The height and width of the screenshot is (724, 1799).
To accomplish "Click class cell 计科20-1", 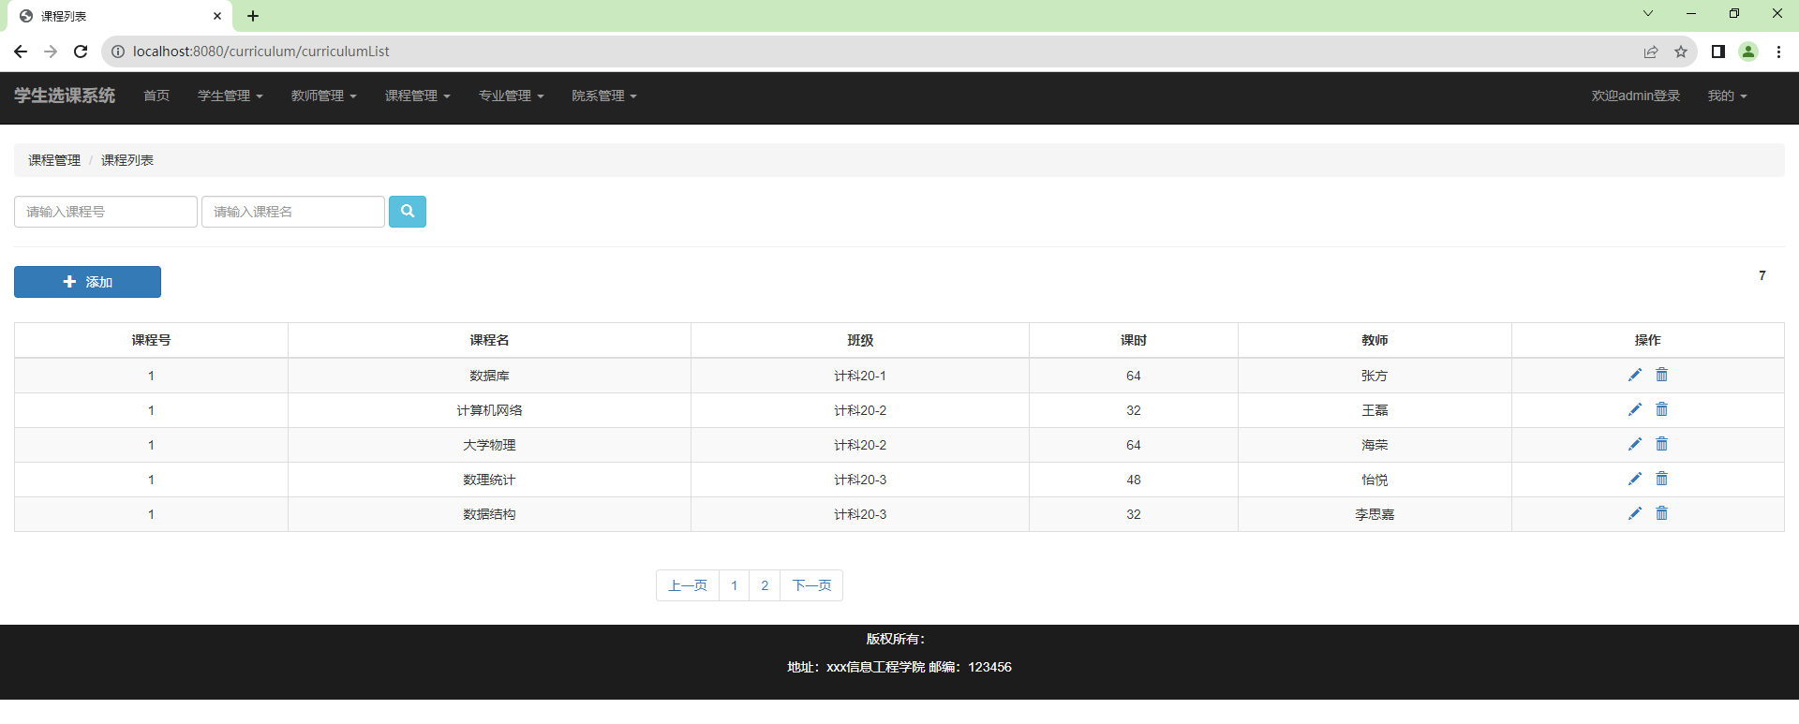I will click(x=860, y=376).
